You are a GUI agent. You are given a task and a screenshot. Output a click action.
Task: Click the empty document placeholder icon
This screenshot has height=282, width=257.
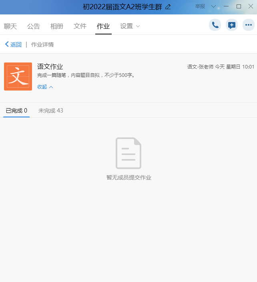[x=128, y=153]
